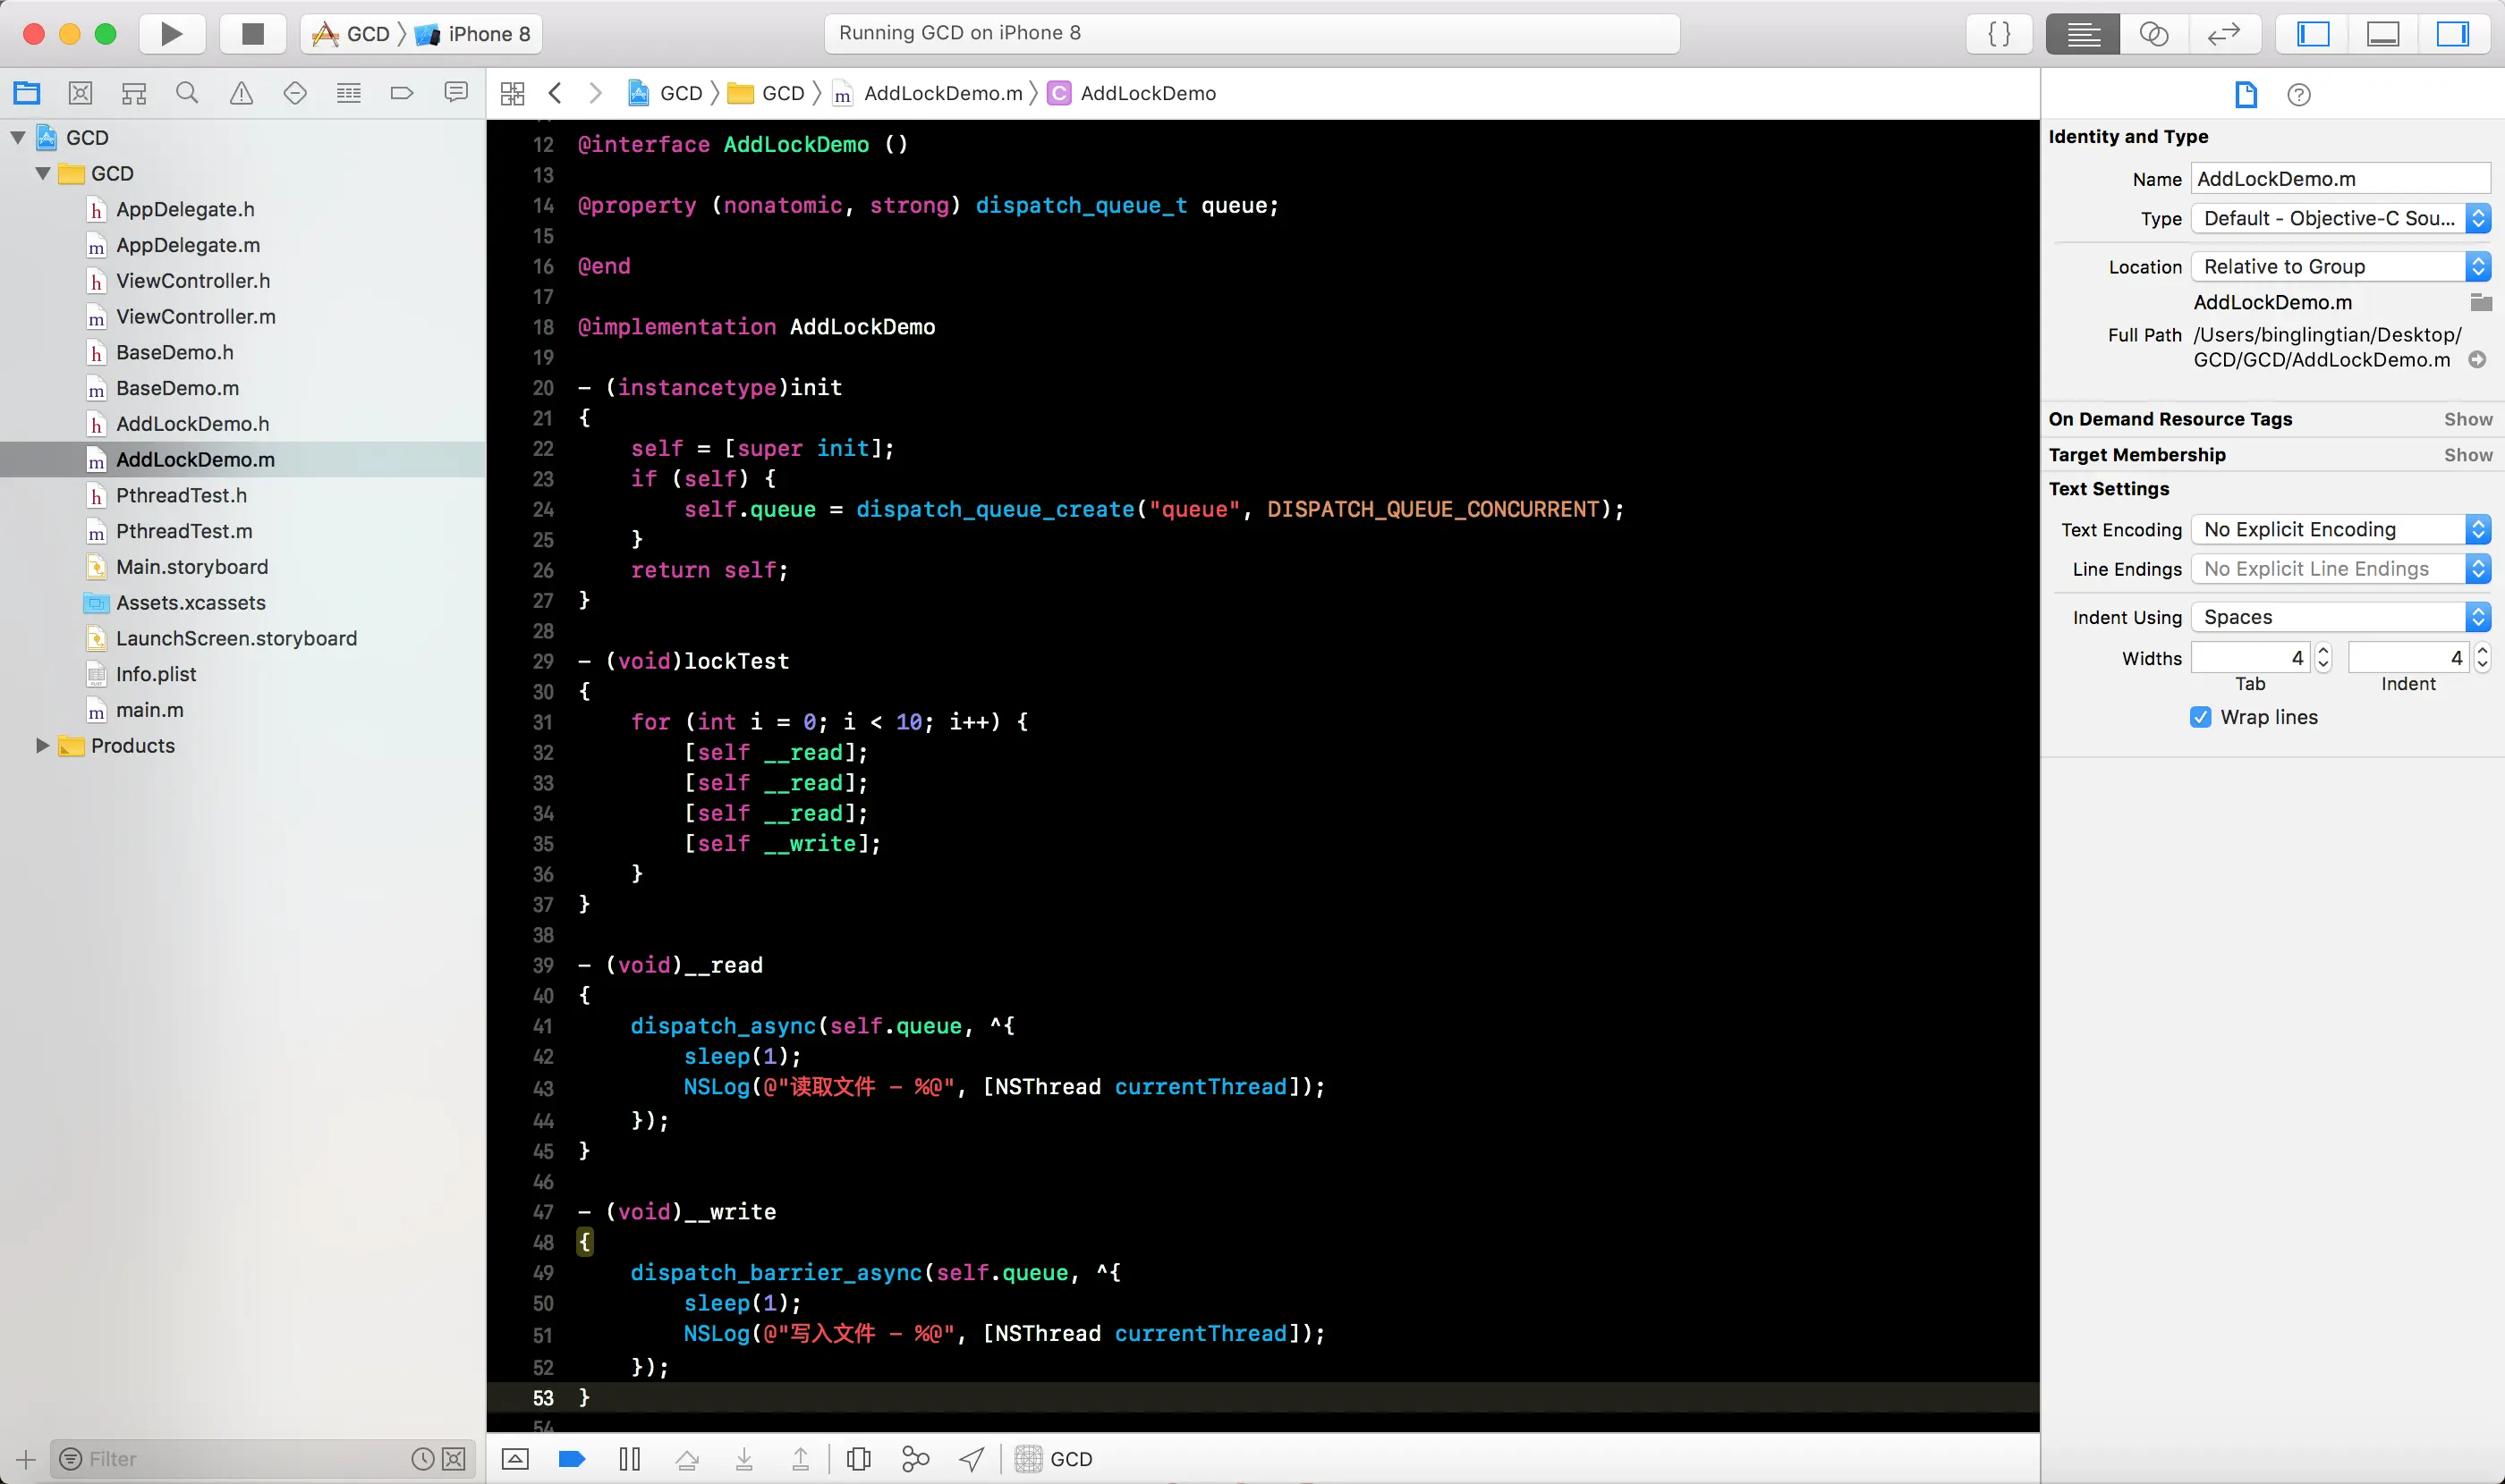Screen dimensions: 2505x1484
Task: Open the Issue navigator warning icon
Action: tap(242, 93)
